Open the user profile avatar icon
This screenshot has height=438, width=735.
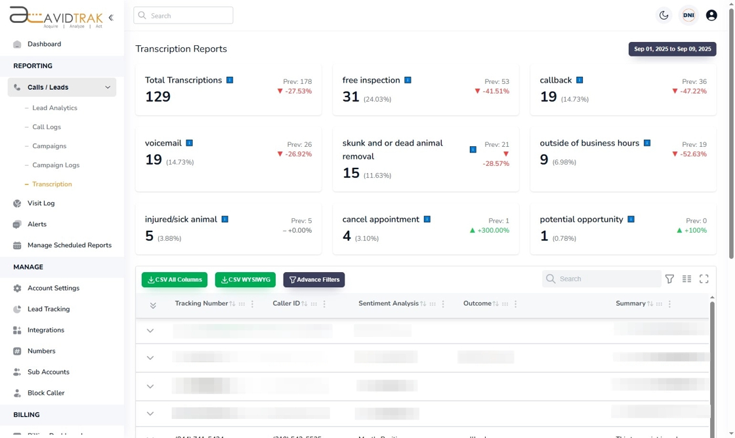[711, 16]
